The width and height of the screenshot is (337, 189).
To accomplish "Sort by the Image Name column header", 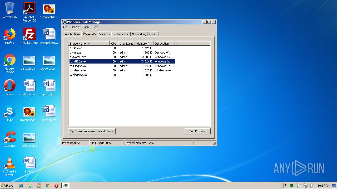I will tap(89, 44).
